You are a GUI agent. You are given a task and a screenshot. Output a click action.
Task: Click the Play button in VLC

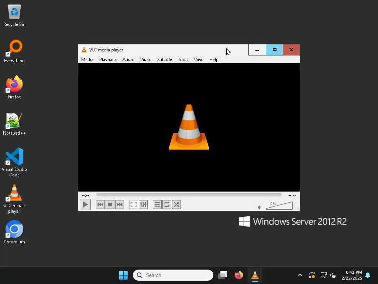click(x=85, y=204)
